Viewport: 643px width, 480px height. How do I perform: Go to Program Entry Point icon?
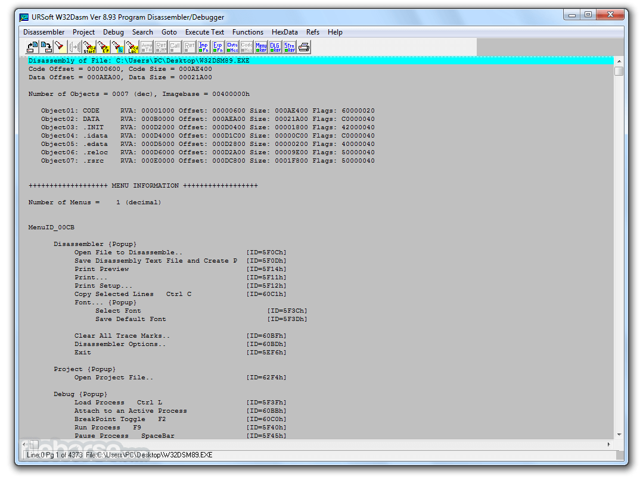coord(104,47)
